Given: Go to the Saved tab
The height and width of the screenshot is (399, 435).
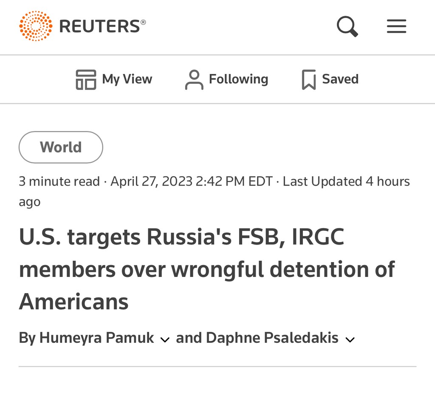Looking at the screenshot, I should click(x=330, y=80).
